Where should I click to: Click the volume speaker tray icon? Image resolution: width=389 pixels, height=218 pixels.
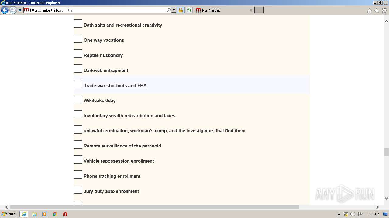(353, 214)
